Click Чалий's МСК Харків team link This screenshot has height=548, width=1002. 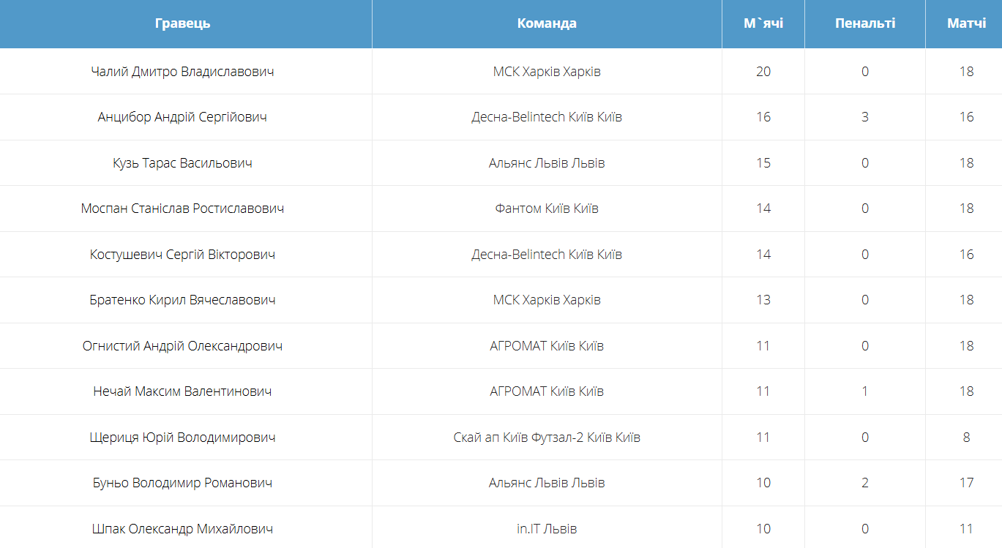(x=547, y=72)
